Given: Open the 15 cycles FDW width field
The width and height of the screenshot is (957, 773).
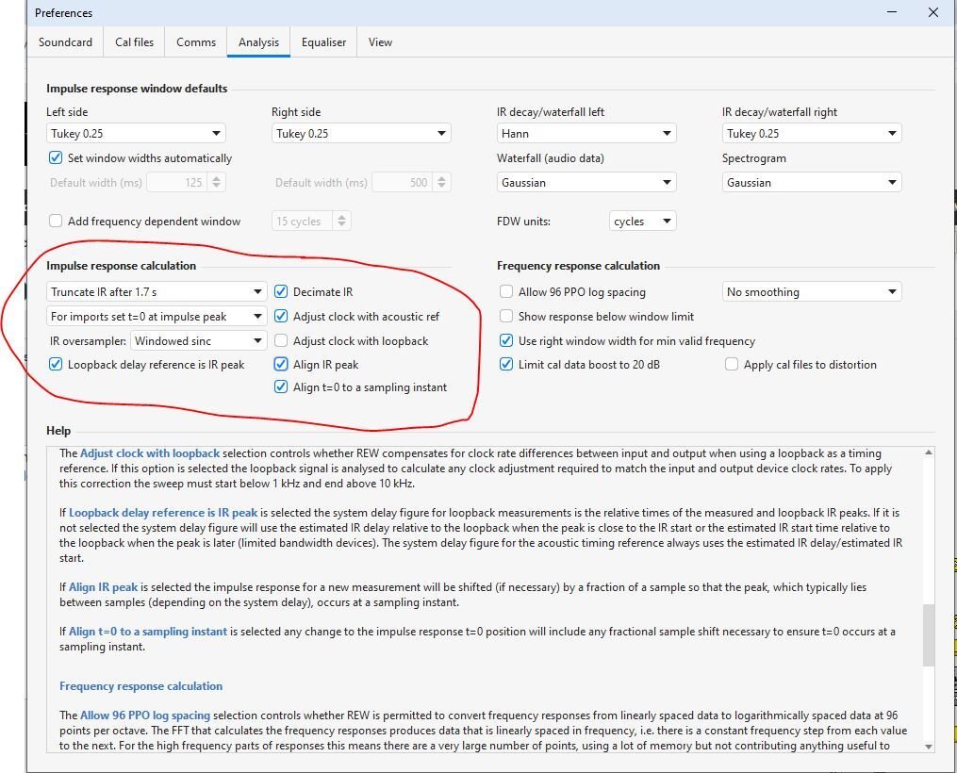Looking at the screenshot, I should 302,221.
